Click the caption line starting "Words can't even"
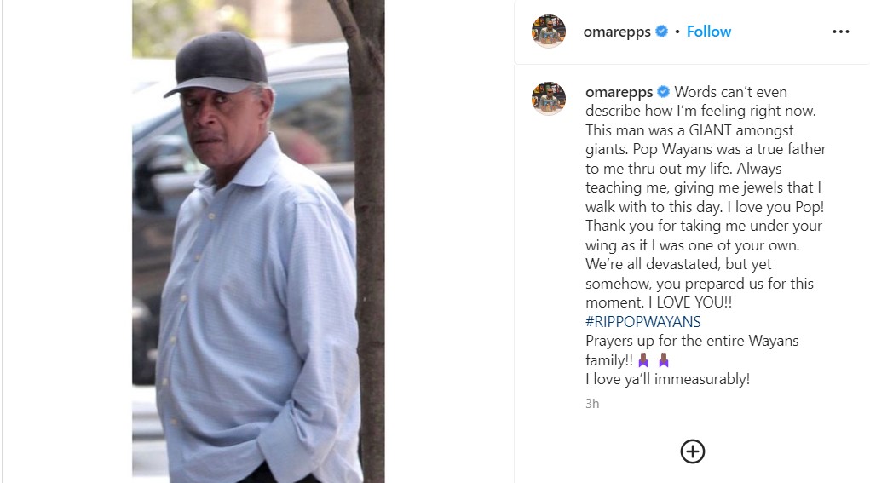This screenshot has height=483, width=870. 731,92
